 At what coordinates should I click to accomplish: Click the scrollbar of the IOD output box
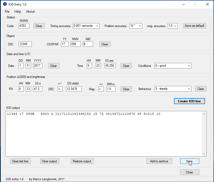(204, 134)
